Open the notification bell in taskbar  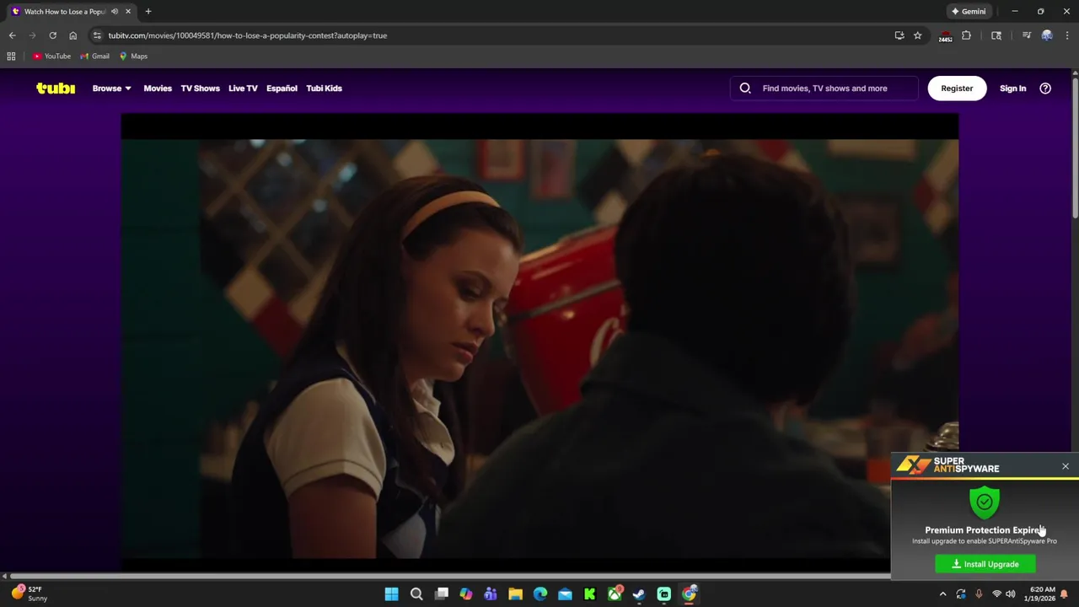[x=1064, y=594]
